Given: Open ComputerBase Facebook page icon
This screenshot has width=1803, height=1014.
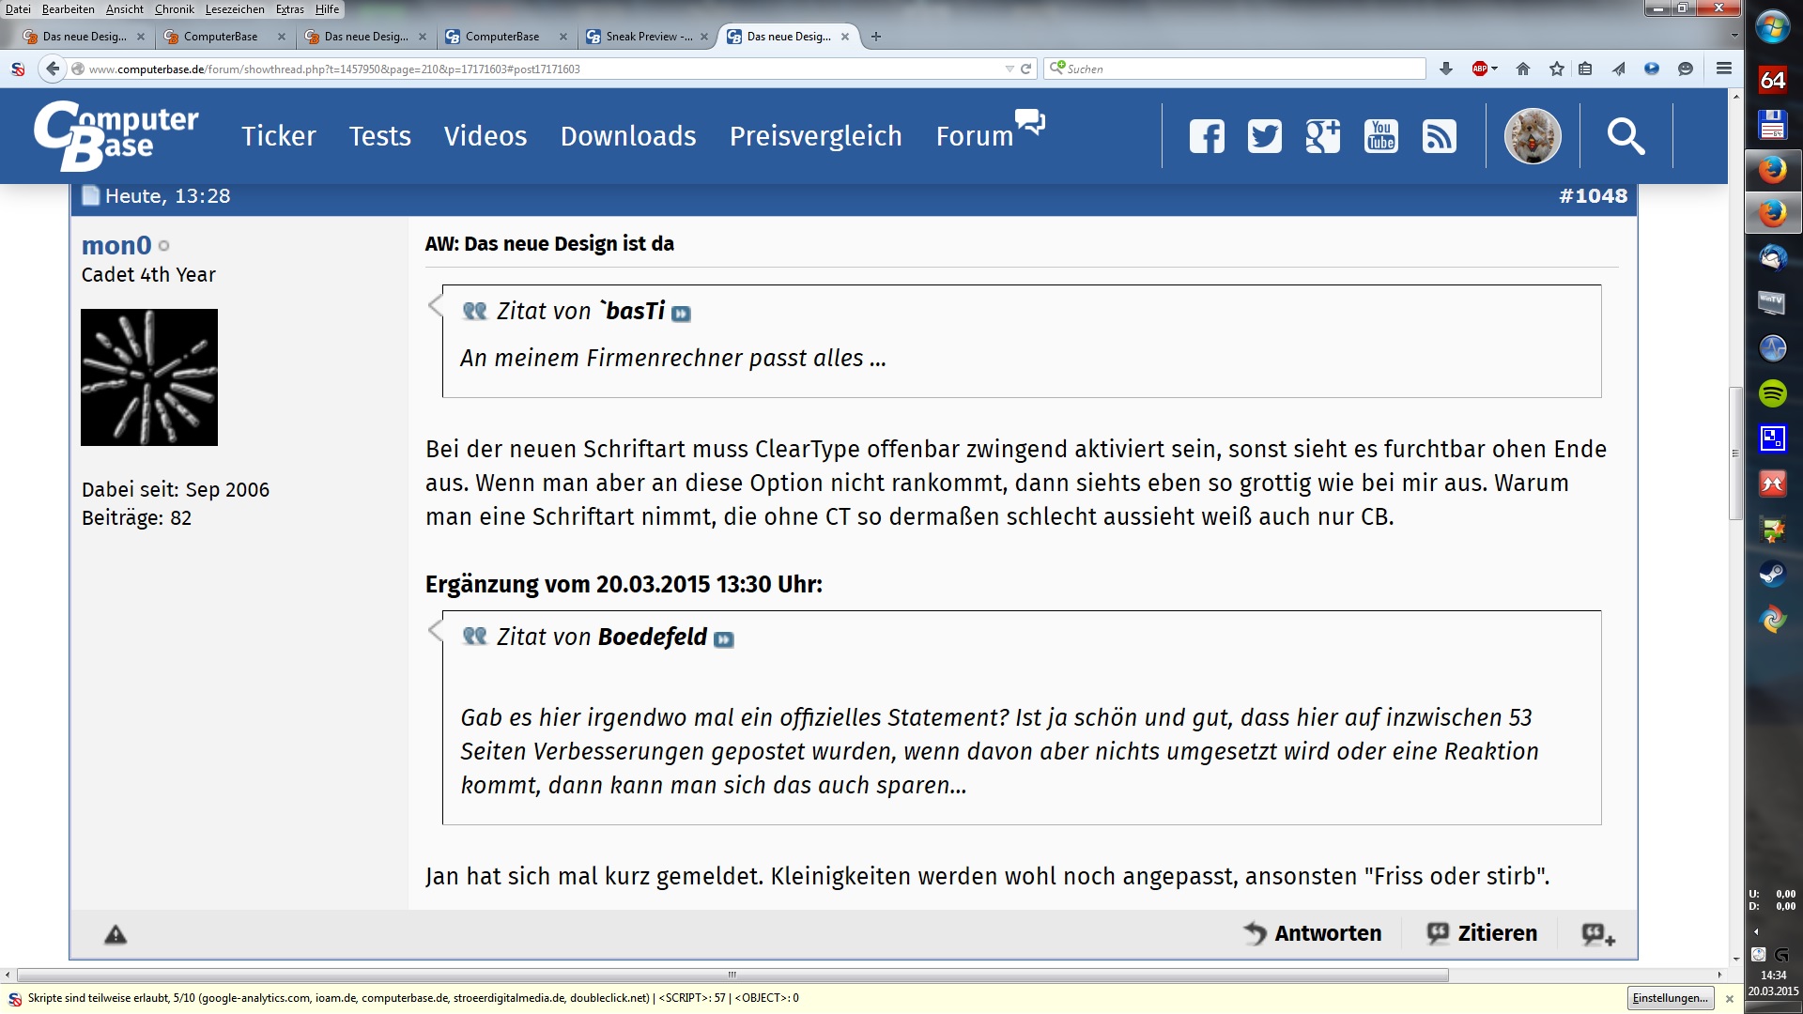Looking at the screenshot, I should coord(1207,137).
